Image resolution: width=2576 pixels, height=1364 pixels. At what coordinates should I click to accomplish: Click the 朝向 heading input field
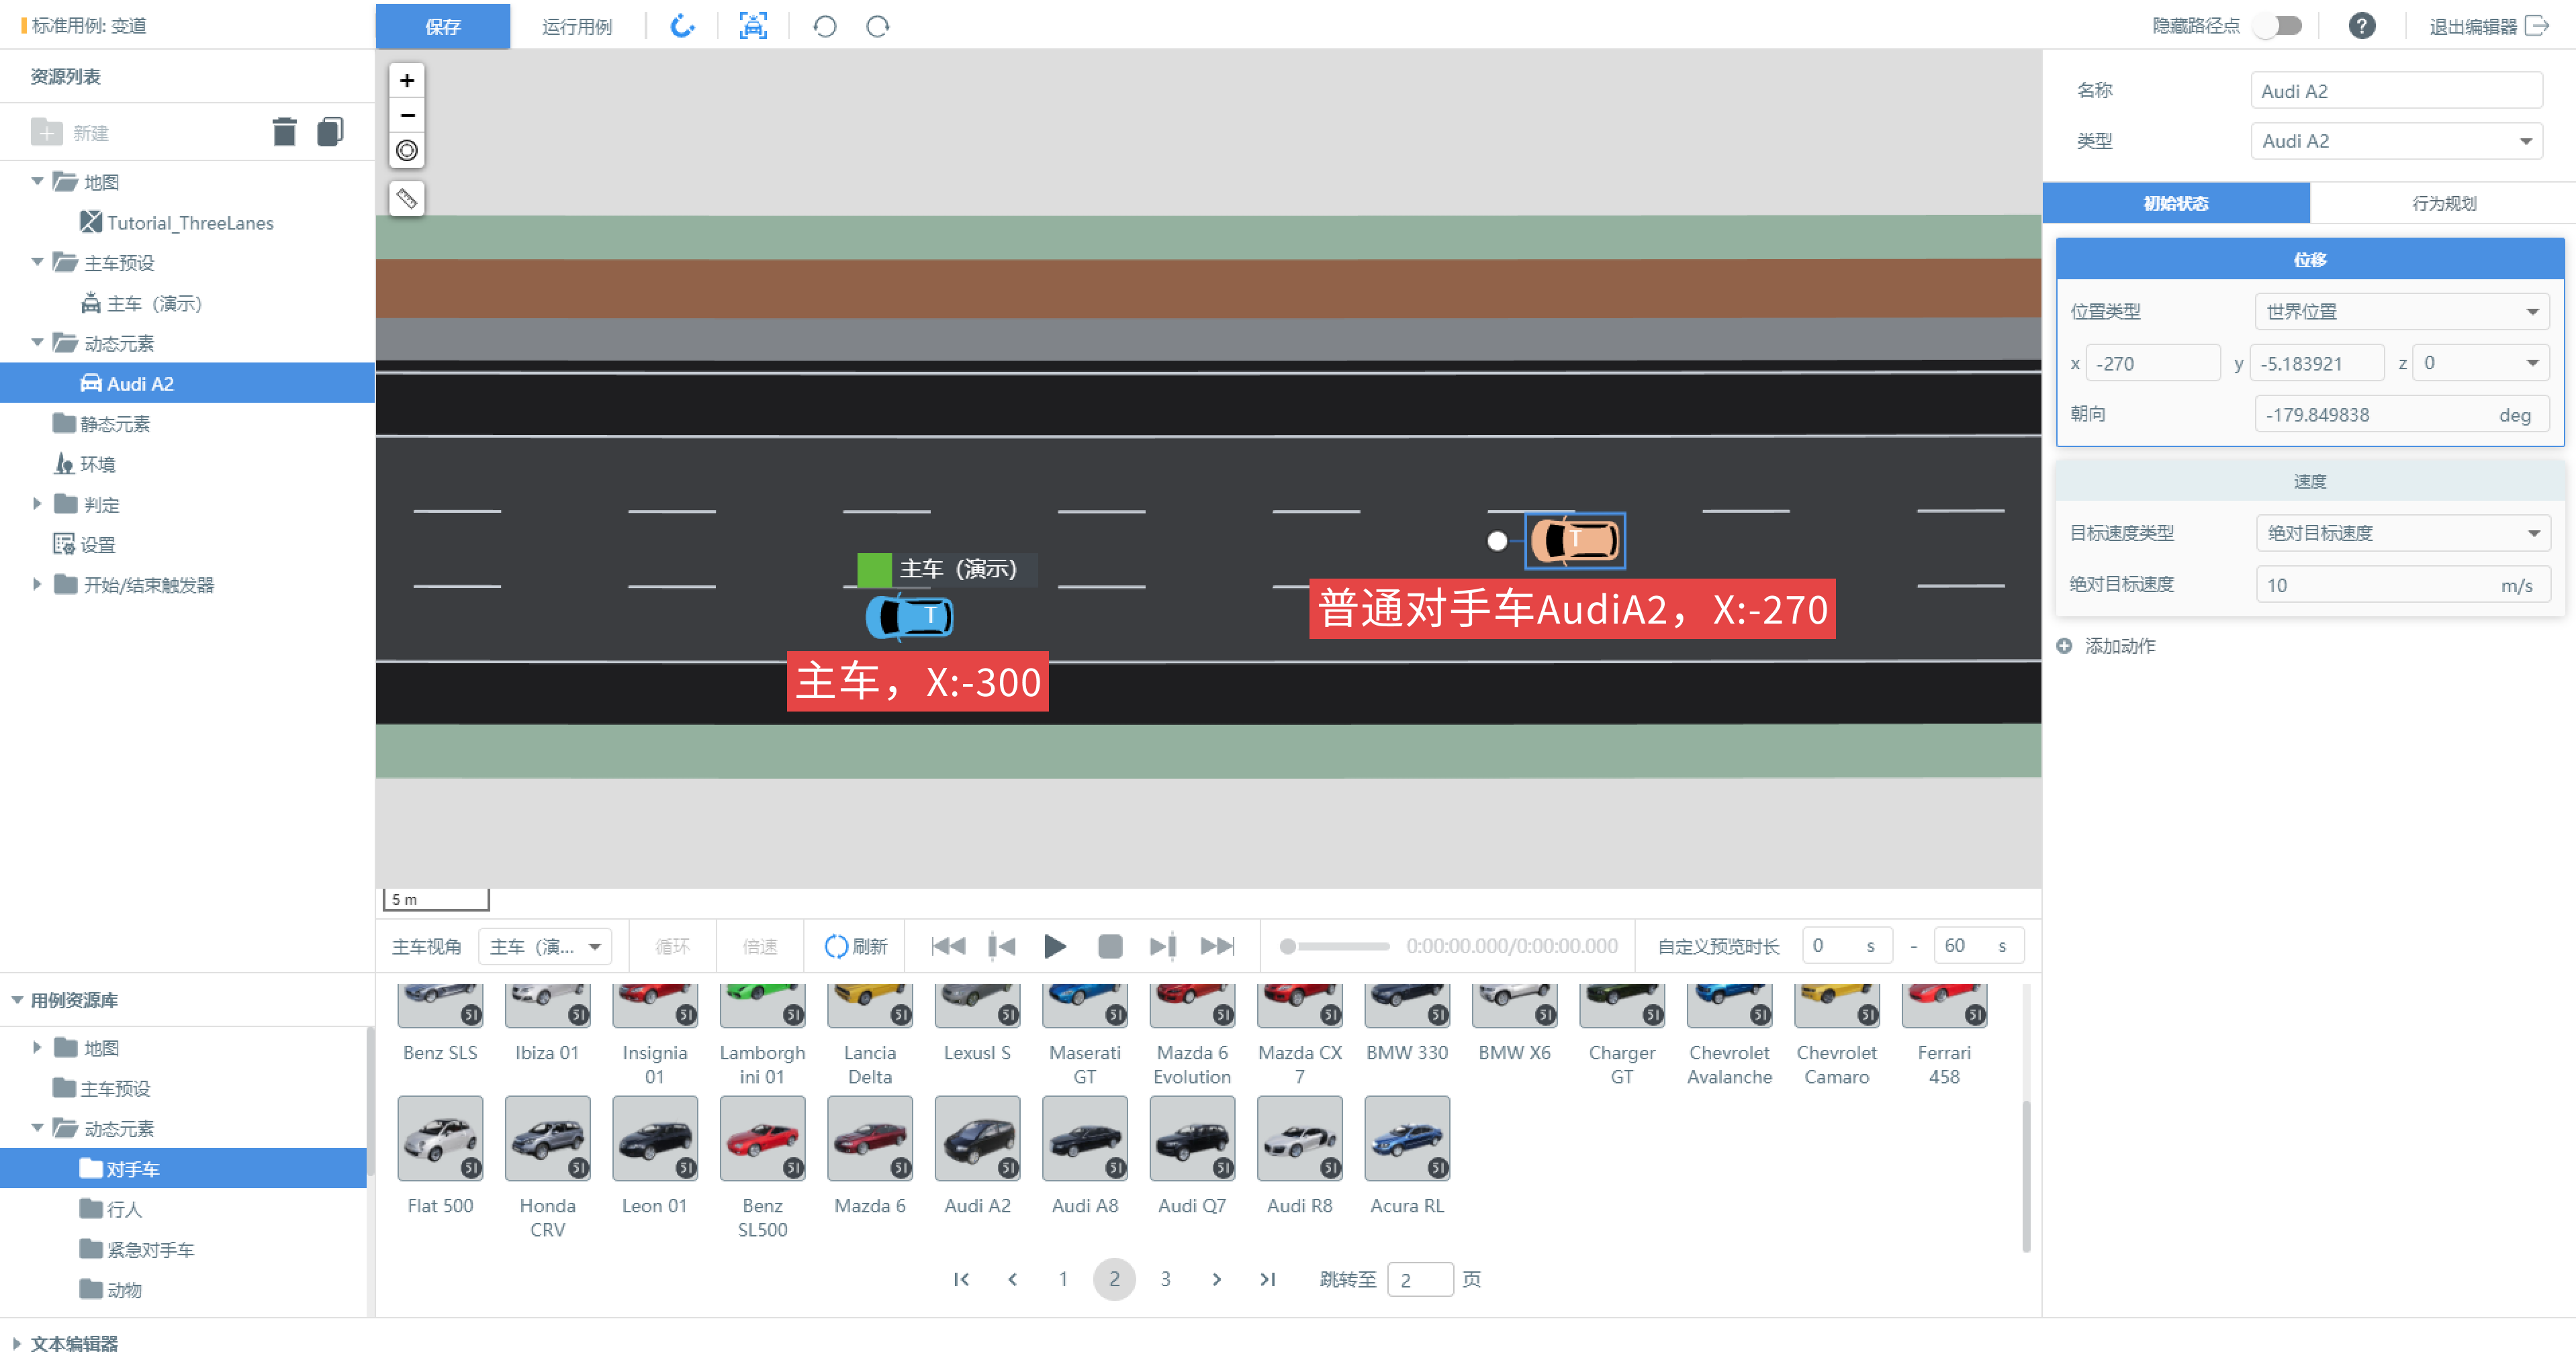click(x=2402, y=415)
